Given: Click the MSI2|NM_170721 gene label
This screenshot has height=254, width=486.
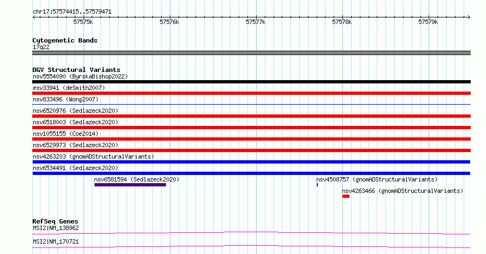Looking at the screenshot, I should tap(56, 241).
